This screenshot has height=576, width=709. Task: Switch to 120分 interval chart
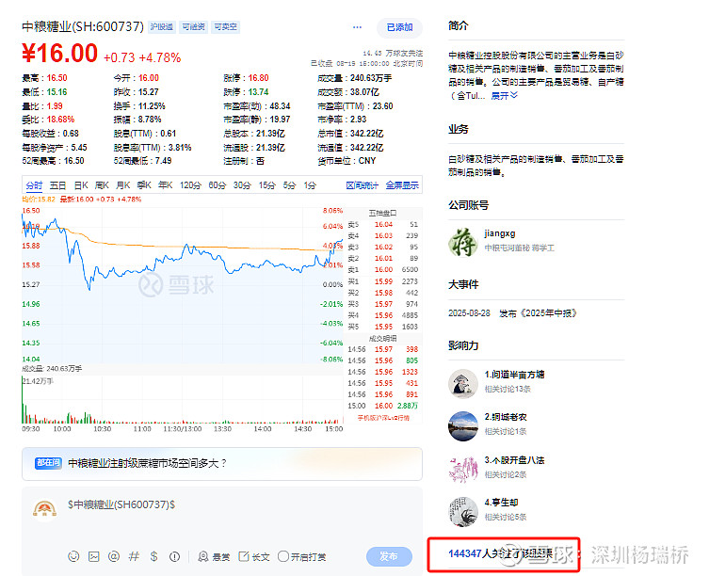click(x=190, y=184)
